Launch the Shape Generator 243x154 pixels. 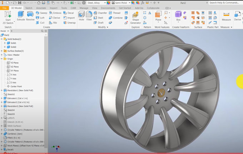tap(135, 18)
